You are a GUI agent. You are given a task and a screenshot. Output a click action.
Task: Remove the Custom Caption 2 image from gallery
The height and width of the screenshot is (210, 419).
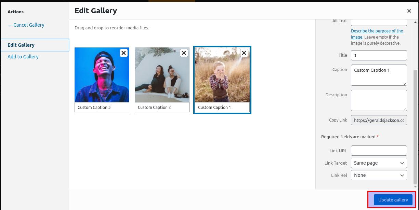pyautogui.click(x=184, y=53)
